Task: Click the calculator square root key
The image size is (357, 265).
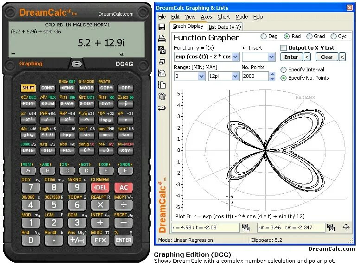Action: tap(48, 120)
